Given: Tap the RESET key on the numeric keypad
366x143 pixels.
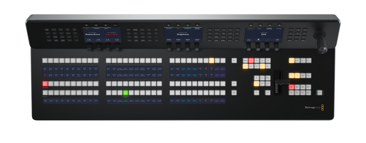Looking at the screenshot, I should [x=303, y=40].
